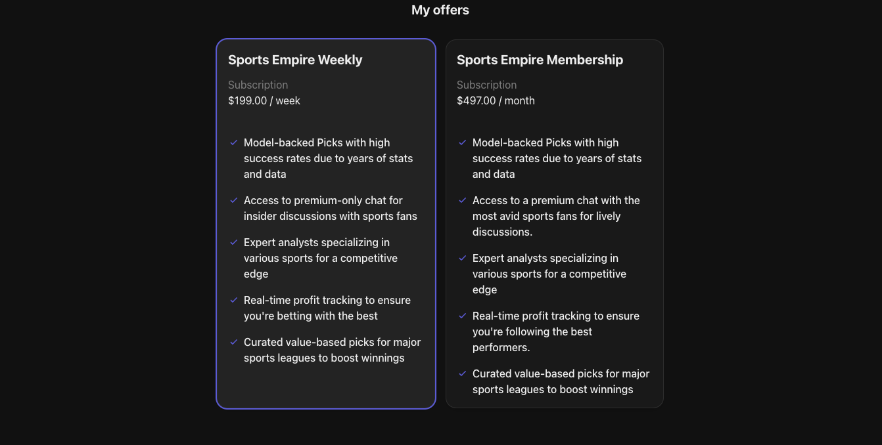Click the $497.00 per month price
Viewport: 882px width, 445px height.
(496, 100)
